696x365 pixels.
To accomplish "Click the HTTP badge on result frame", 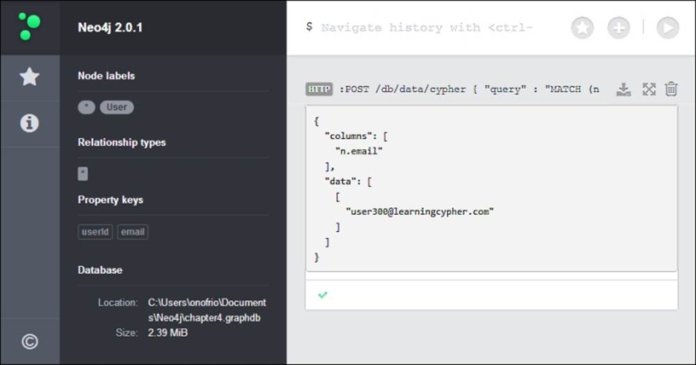I will coord(319,90).
